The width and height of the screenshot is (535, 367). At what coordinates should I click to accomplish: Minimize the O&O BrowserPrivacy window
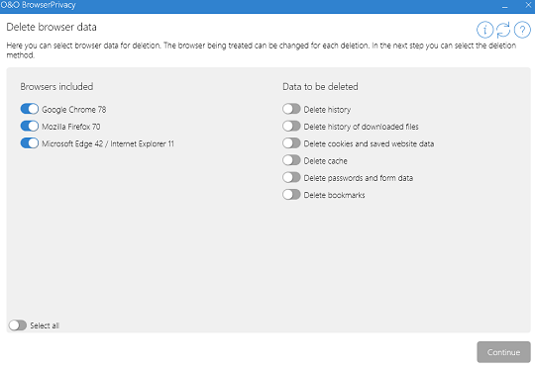click(504, 6)
